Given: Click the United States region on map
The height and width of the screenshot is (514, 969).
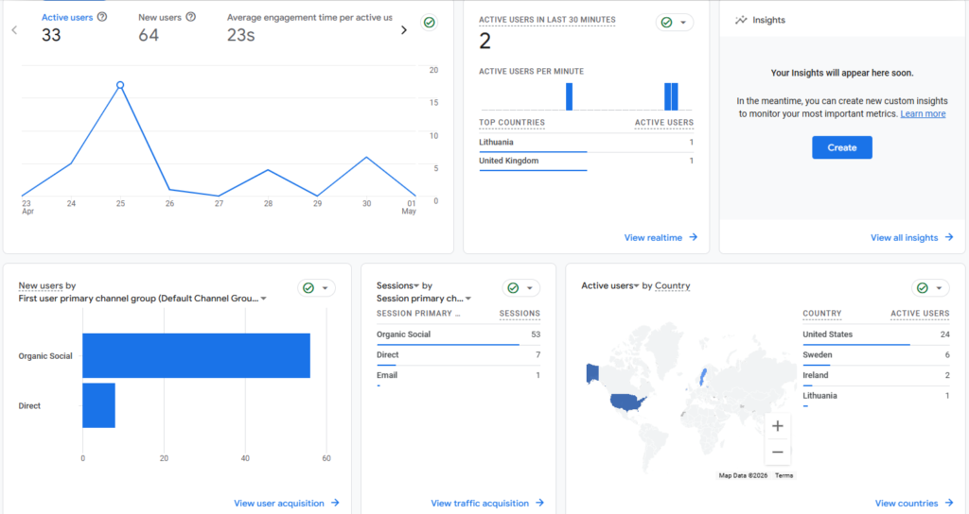Looking at the screenshot, I should [628, 403].
